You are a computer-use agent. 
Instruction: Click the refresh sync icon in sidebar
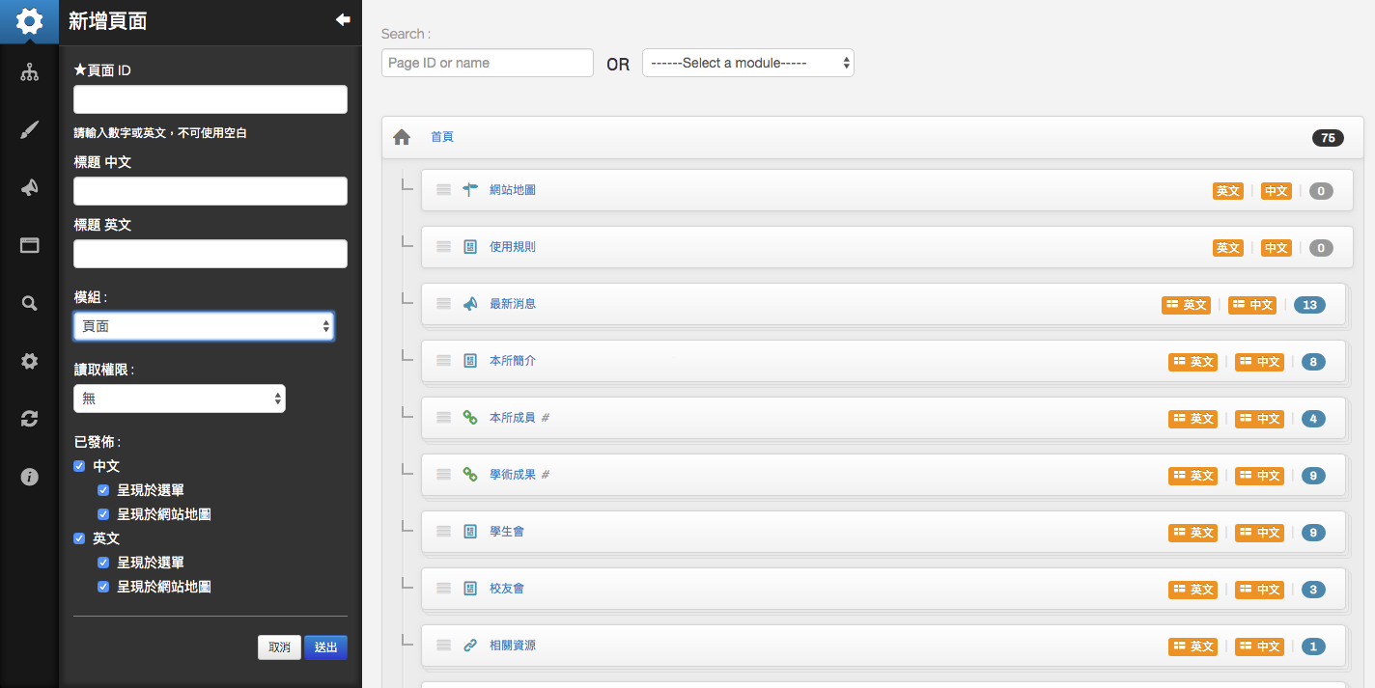(29, 419)
